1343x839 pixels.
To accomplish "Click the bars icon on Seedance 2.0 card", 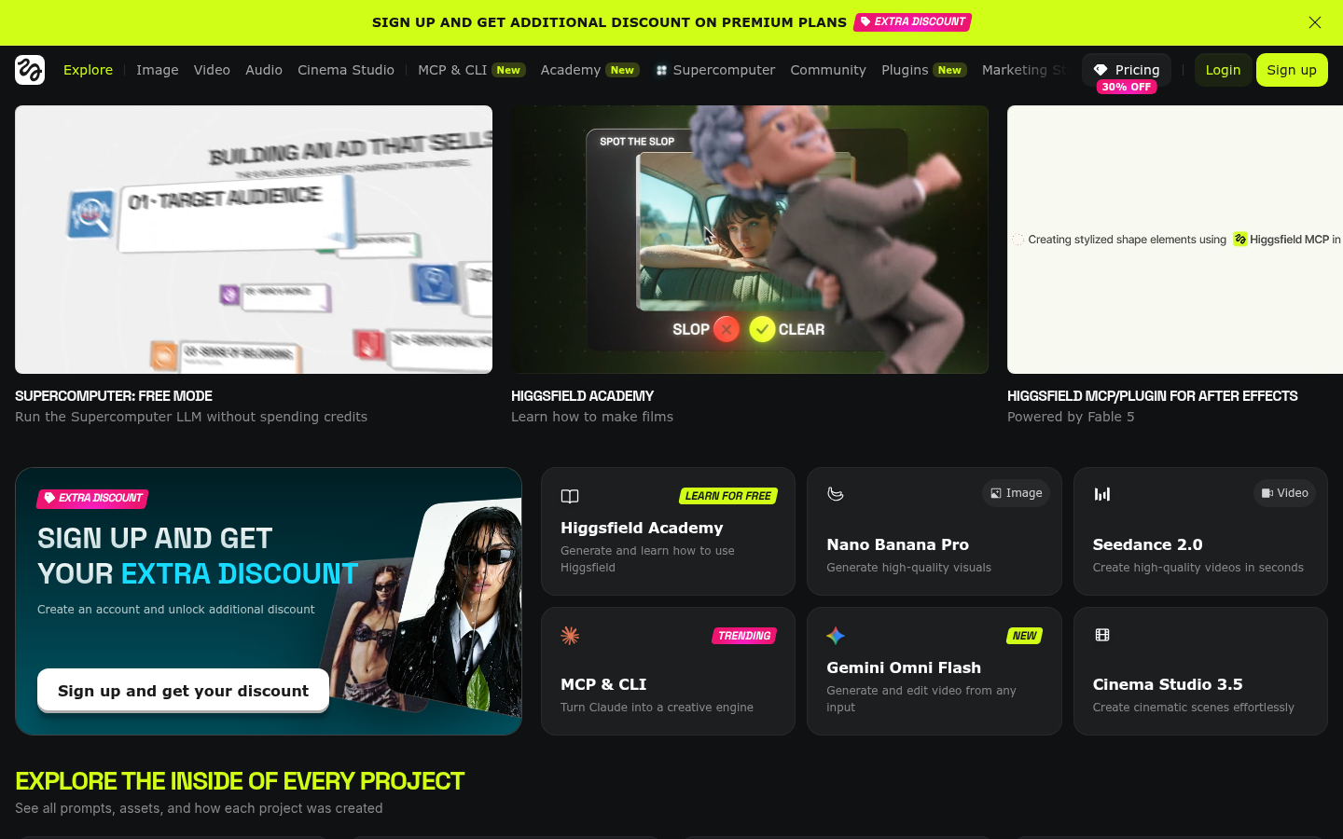I will (1102, 494).
